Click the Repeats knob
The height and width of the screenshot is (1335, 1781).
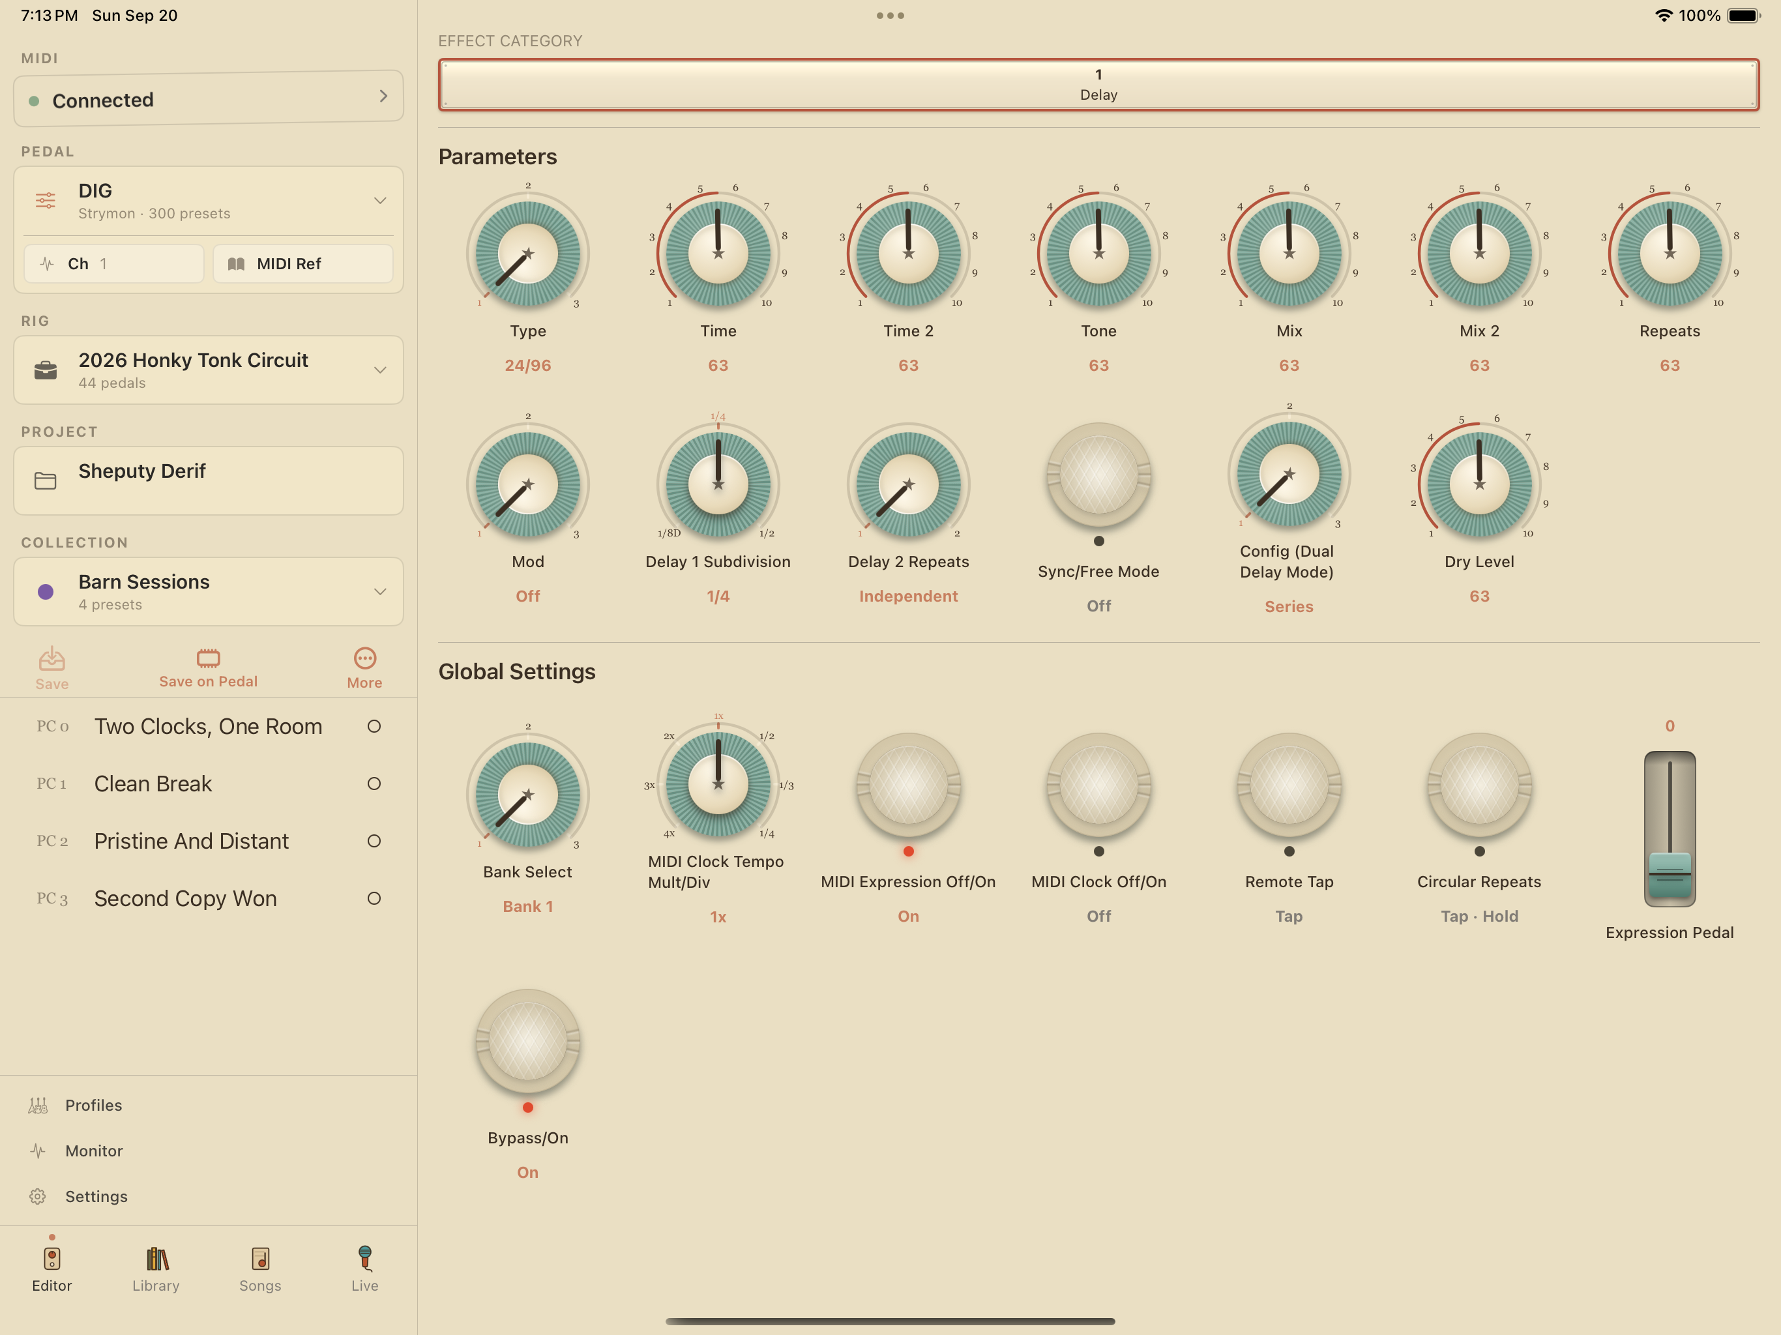(x=1670, y=254)
